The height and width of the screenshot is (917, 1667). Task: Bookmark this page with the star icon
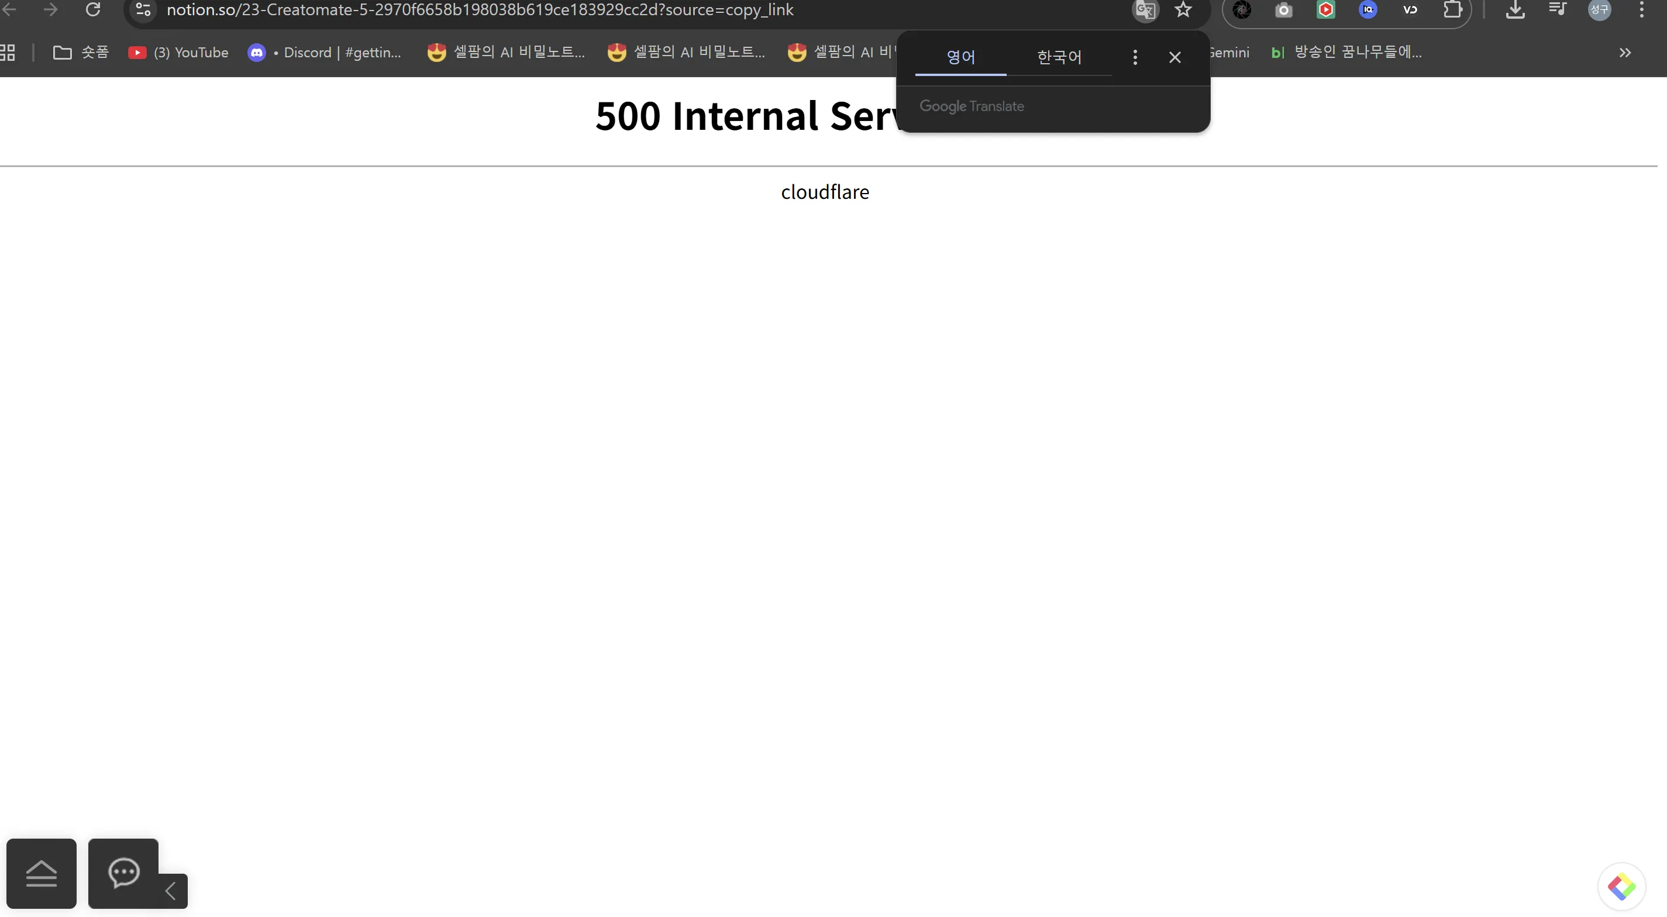point(1184,10)
